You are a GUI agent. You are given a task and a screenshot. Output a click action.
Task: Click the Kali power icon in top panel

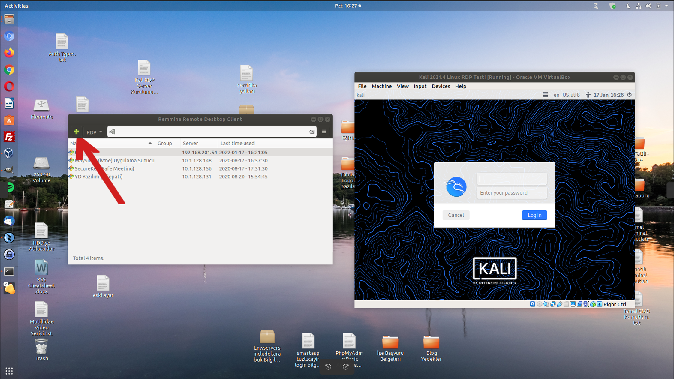coord(629,95)
